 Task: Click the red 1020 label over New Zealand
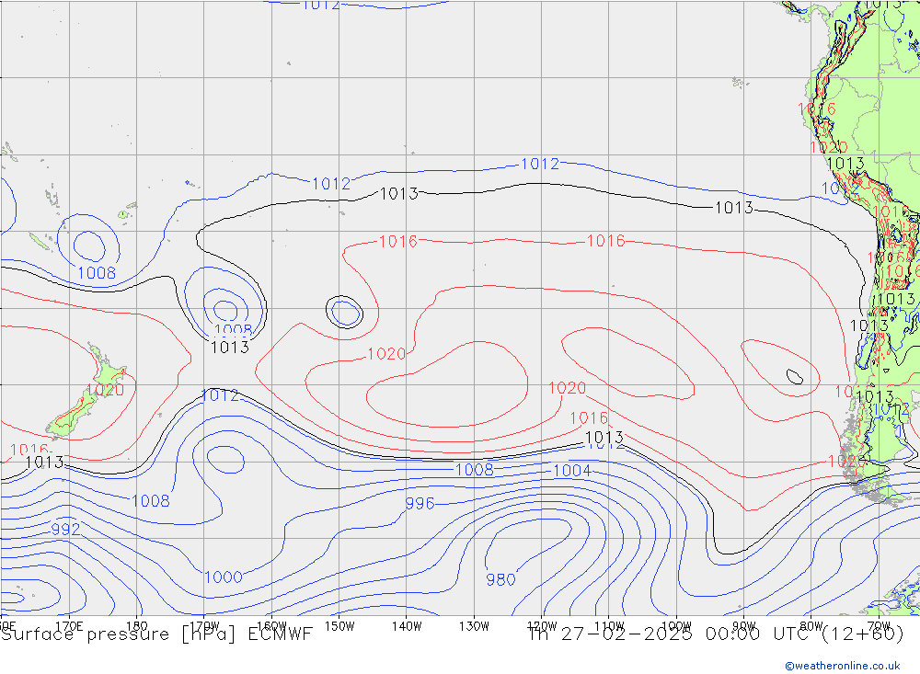click(106, 390)
